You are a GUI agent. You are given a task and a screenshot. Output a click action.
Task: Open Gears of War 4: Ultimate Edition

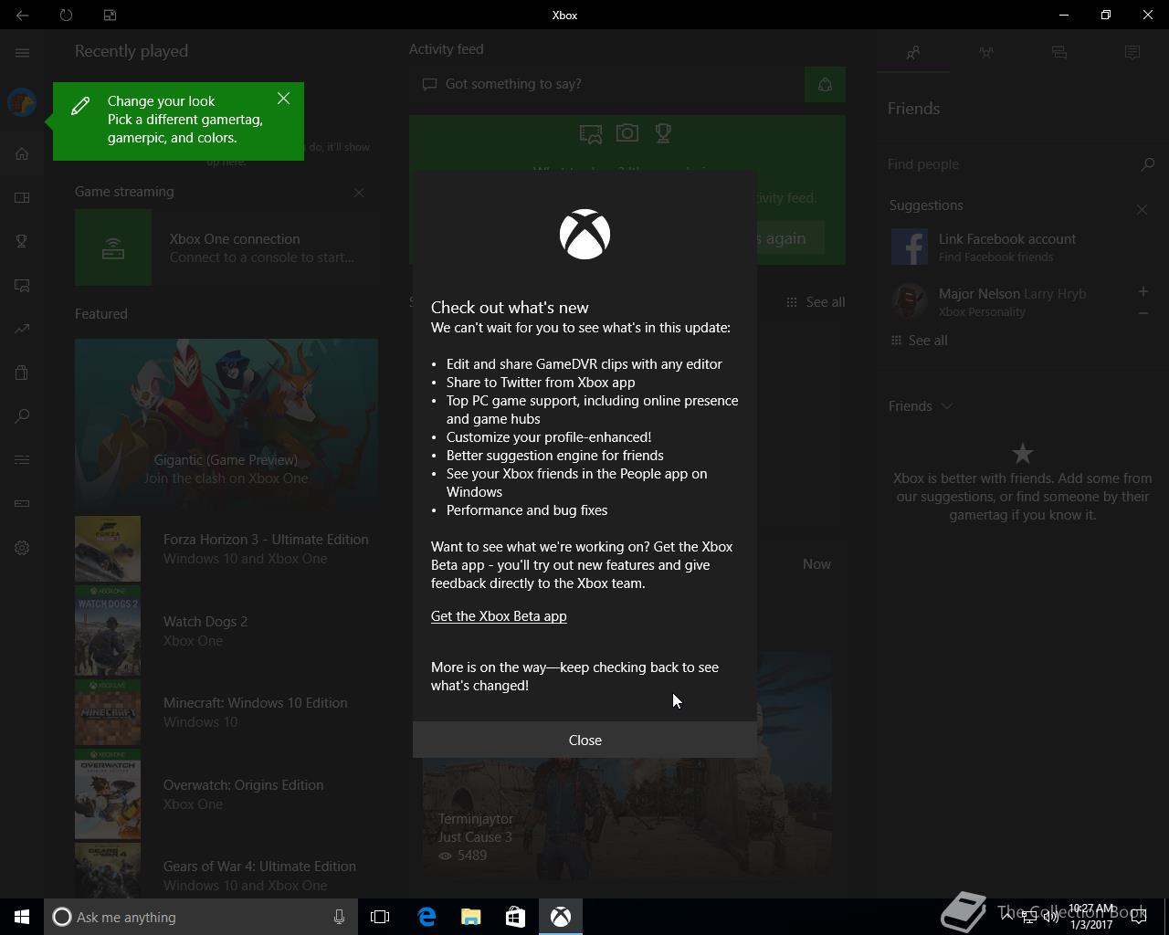pos(226,872)
